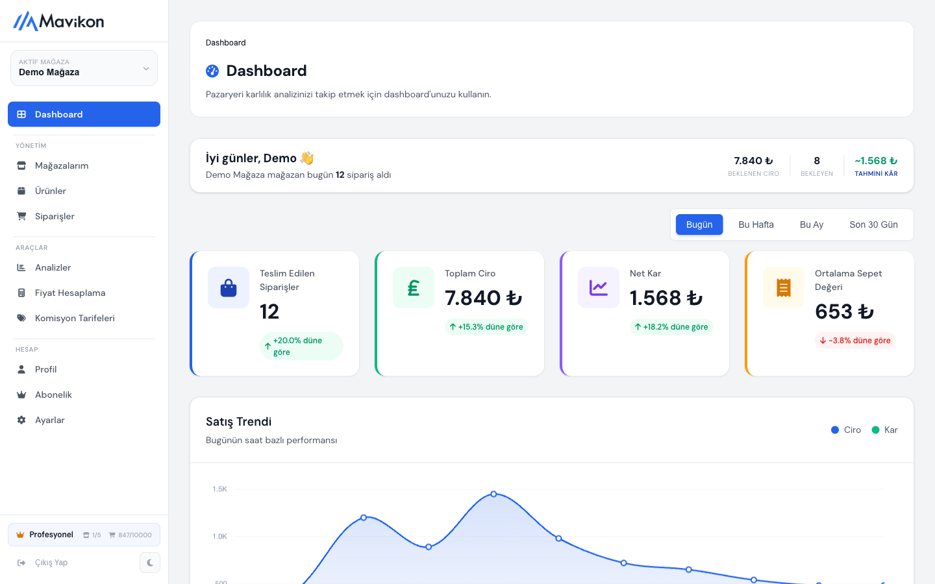Select the Bugün time filter

(699, 225)
